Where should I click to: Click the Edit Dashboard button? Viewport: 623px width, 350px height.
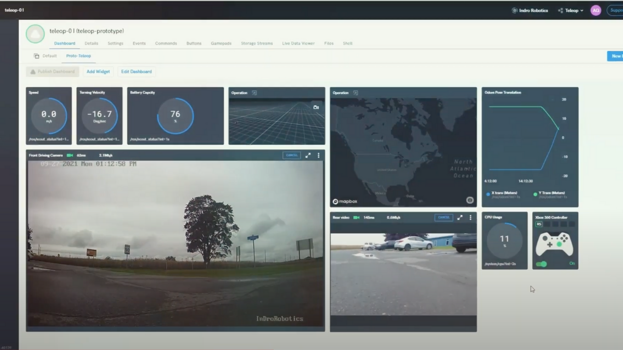pyautogui.click(x=136, y=72)
